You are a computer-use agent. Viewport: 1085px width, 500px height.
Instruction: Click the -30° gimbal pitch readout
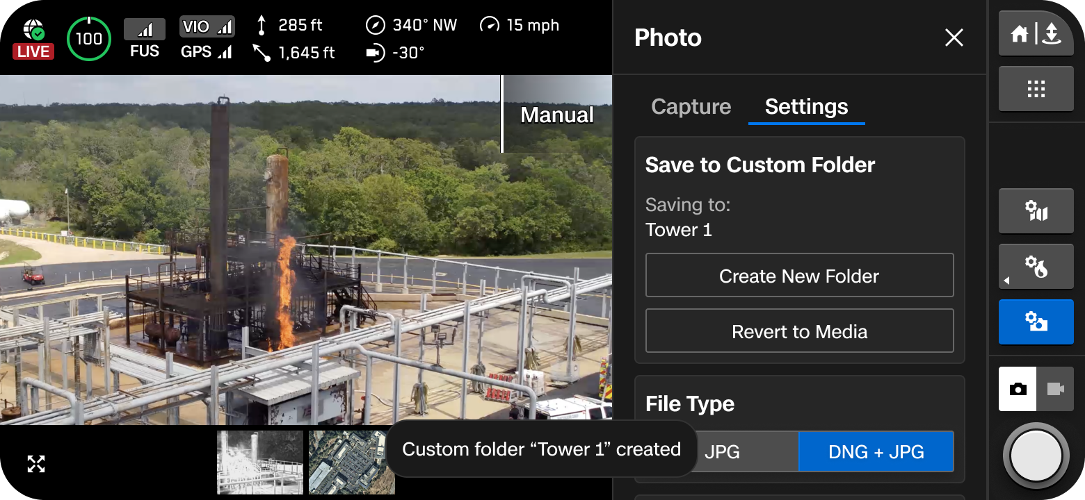[396, 53]
